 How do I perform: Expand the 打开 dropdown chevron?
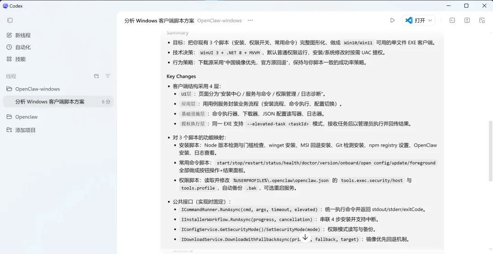point(430,21)
